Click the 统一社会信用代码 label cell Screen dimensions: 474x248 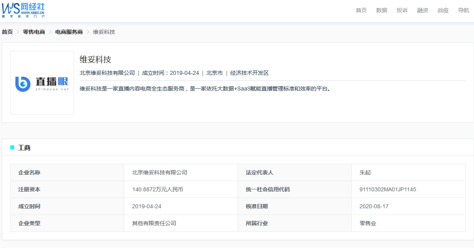[295, 189]
